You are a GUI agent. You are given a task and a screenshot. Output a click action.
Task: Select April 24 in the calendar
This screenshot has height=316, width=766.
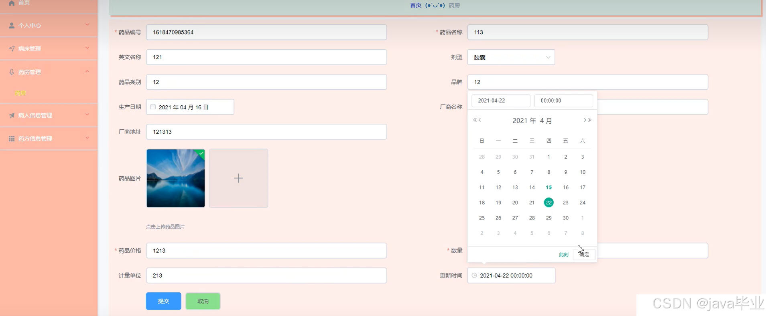[583, 203]
